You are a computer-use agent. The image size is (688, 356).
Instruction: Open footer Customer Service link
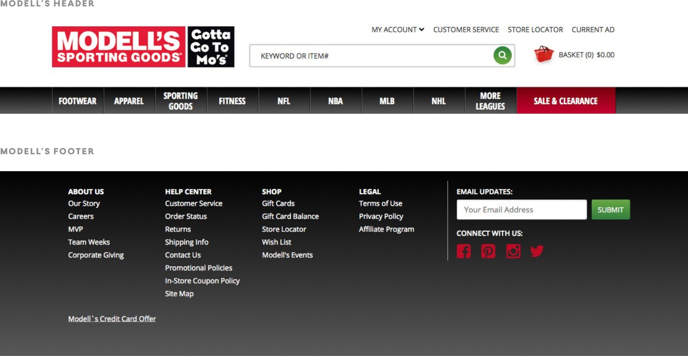pos(194,203)
